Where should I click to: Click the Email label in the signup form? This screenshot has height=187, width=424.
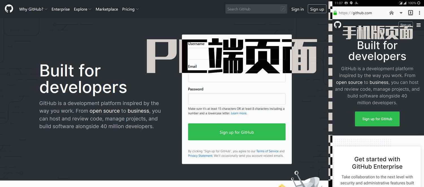coord(192,66)
